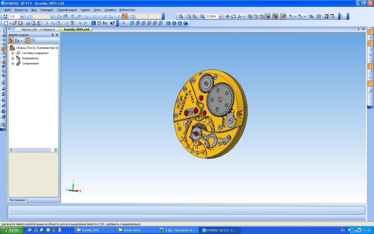Expand the Системы координат tree node
Screen dimensions: 374x234
click(13, 53)
